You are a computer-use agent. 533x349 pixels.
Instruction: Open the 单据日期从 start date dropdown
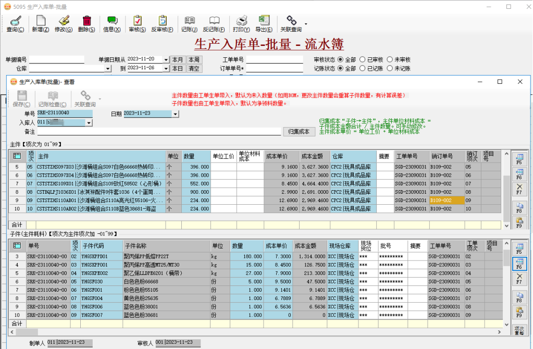(166, 60)
